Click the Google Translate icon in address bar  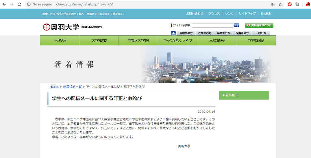(273, 5)
